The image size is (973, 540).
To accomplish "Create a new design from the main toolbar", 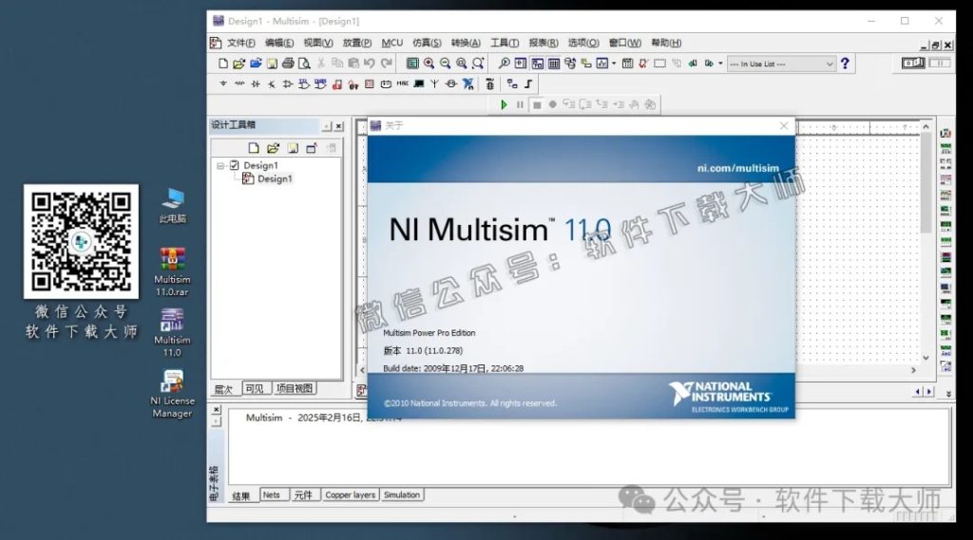I will pyautogui.click(x=222, y=64).
